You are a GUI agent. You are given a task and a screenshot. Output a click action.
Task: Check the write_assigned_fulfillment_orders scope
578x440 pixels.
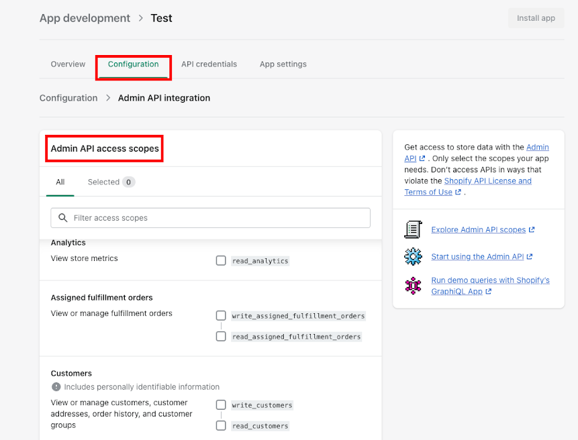[221, 315]
